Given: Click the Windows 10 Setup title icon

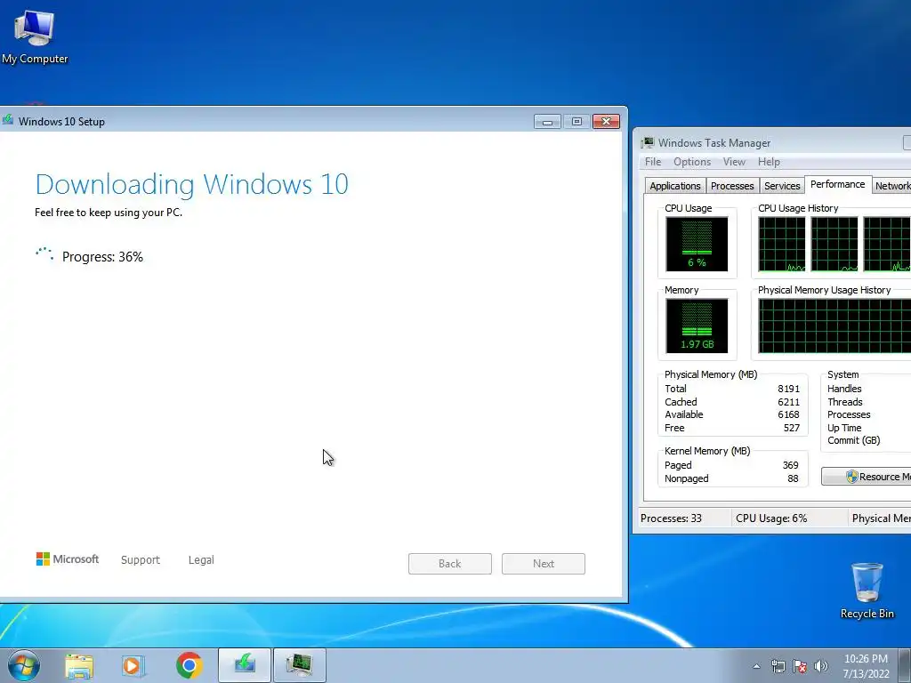Looking at the screenshot, I should [7, 120].
